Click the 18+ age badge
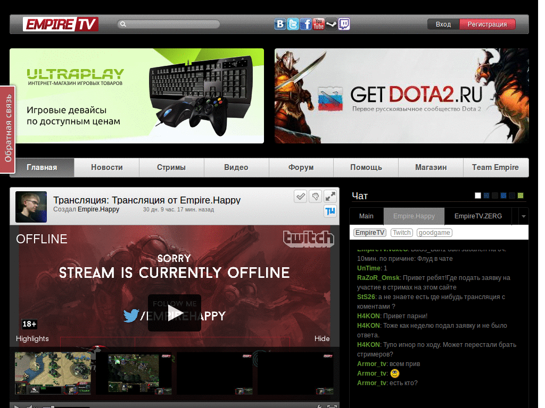Image resolution: width=545 pixels, height=408 pixels. tap(29, 324)
